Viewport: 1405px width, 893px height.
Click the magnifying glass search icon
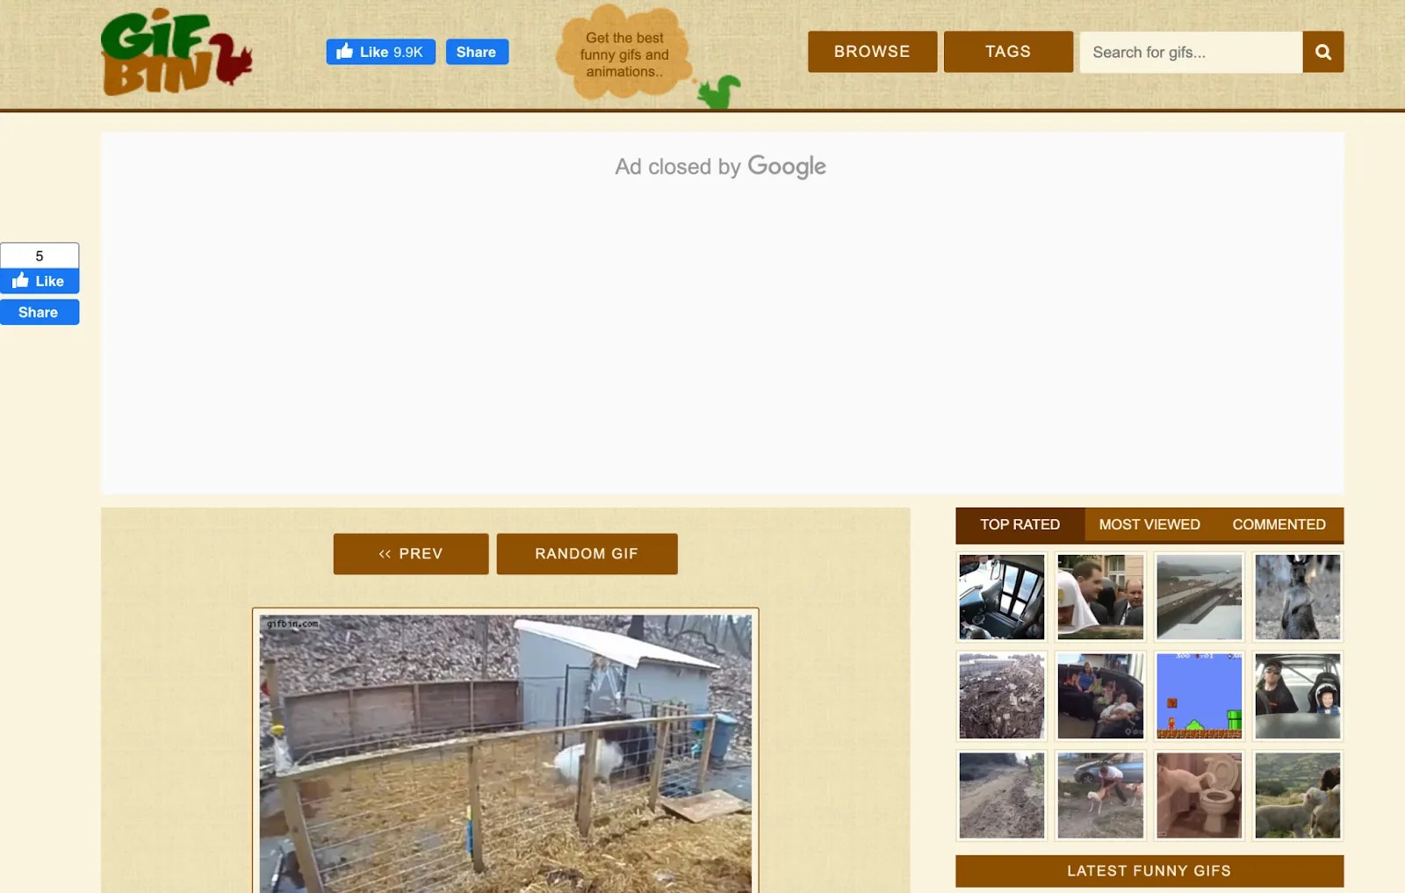tap(1322, 52)
